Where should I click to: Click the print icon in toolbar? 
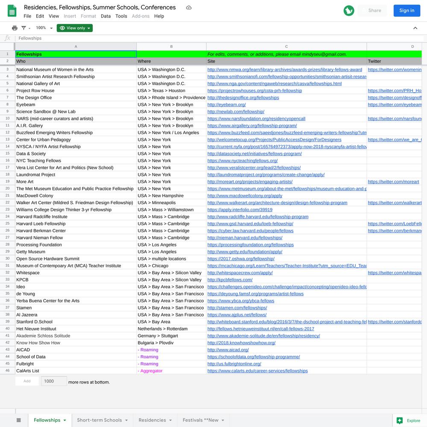15,28
